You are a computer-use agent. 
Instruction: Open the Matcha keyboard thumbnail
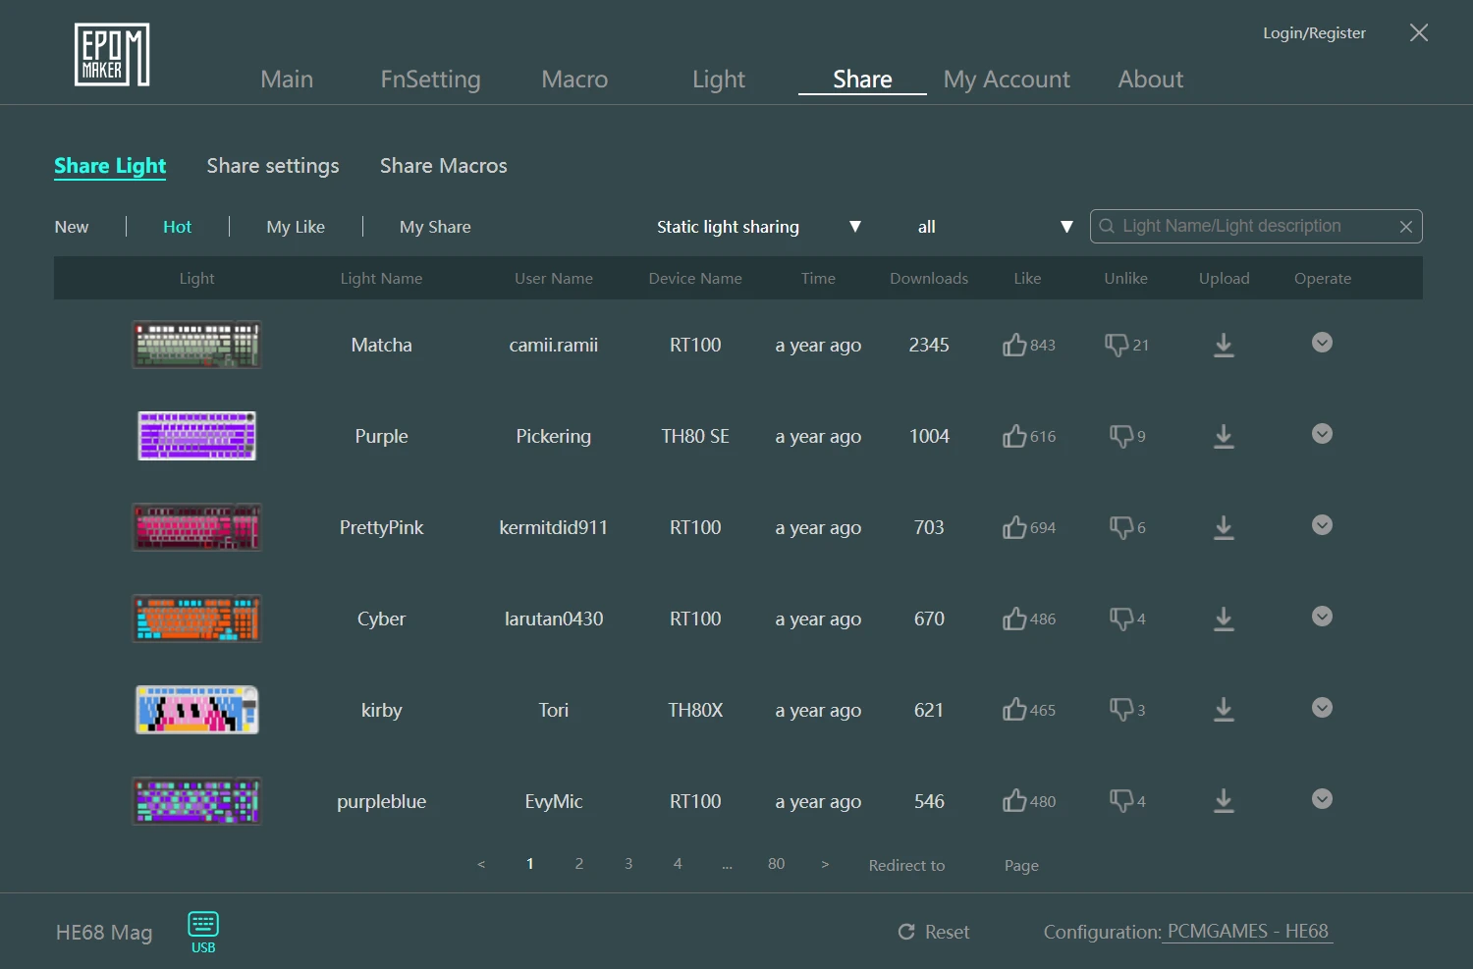pyautogui.click(x=197, y=345)
